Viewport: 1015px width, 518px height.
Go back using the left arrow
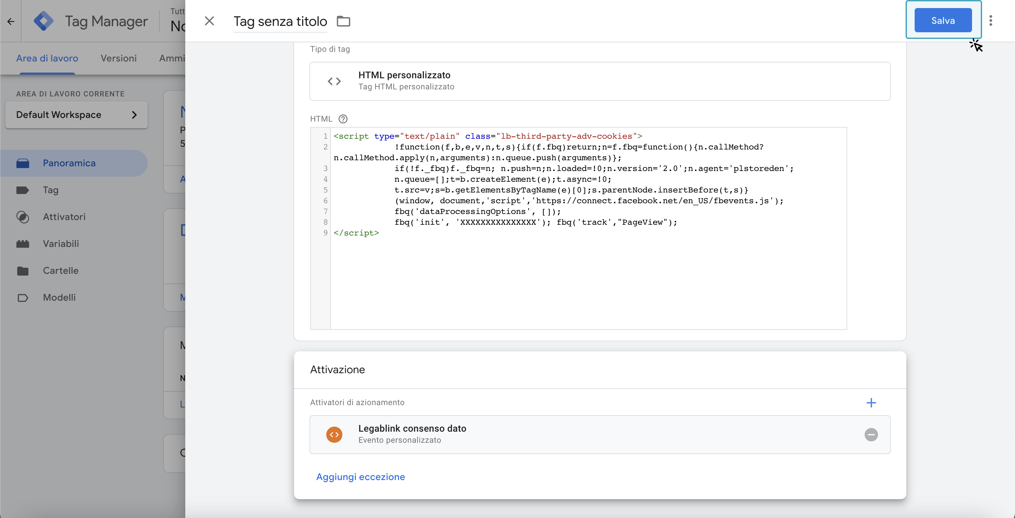[x=11, y=21]
